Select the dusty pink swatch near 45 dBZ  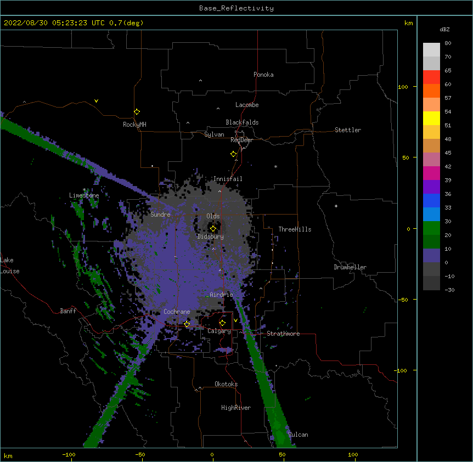(x=431, y=160)
